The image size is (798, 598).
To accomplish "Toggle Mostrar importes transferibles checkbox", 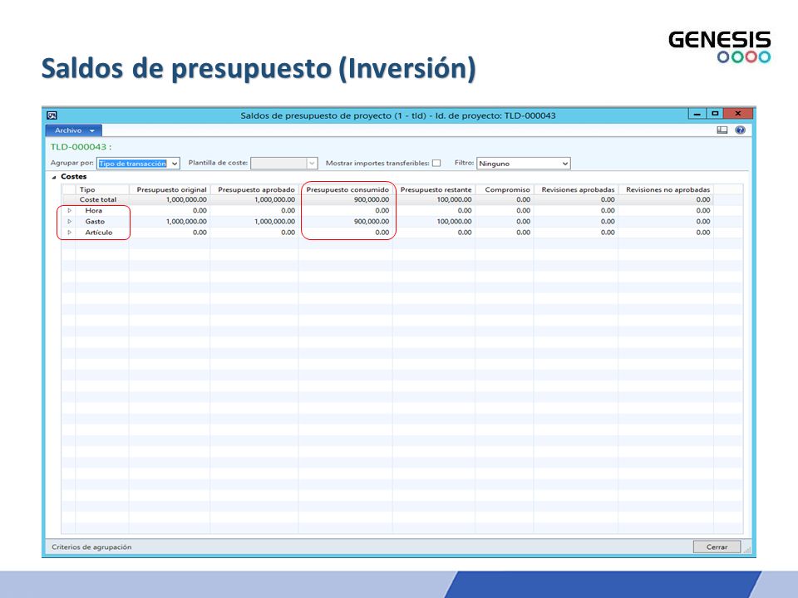I will pyautogui.click(x=436, y=164).
